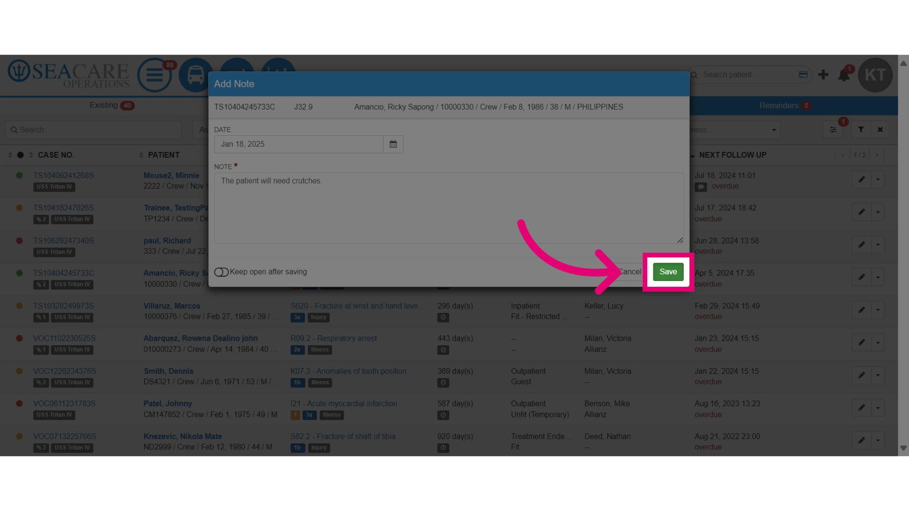Expand actions dropdown for case VOC1102230525S

coord(878,343)
